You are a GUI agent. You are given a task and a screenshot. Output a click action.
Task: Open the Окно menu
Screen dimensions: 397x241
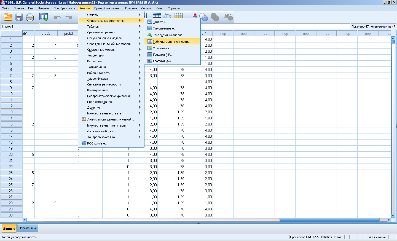pyautogui.click(x=160, y=8)
